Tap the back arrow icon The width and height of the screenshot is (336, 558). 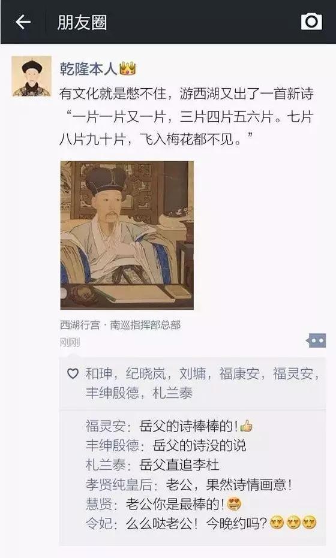(x=23, y=22)
